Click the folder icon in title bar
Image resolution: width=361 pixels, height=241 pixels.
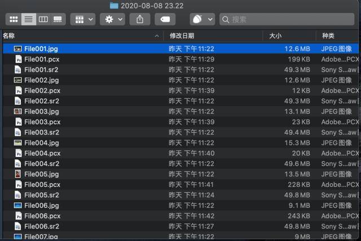[x=114, y=5]
